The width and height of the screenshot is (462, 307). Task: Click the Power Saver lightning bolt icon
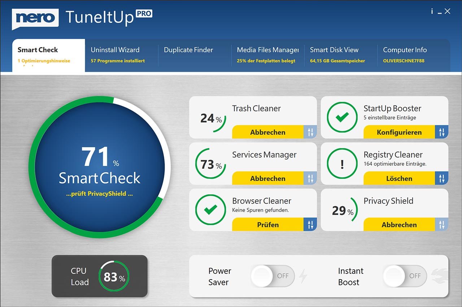(x=303, y=276)
